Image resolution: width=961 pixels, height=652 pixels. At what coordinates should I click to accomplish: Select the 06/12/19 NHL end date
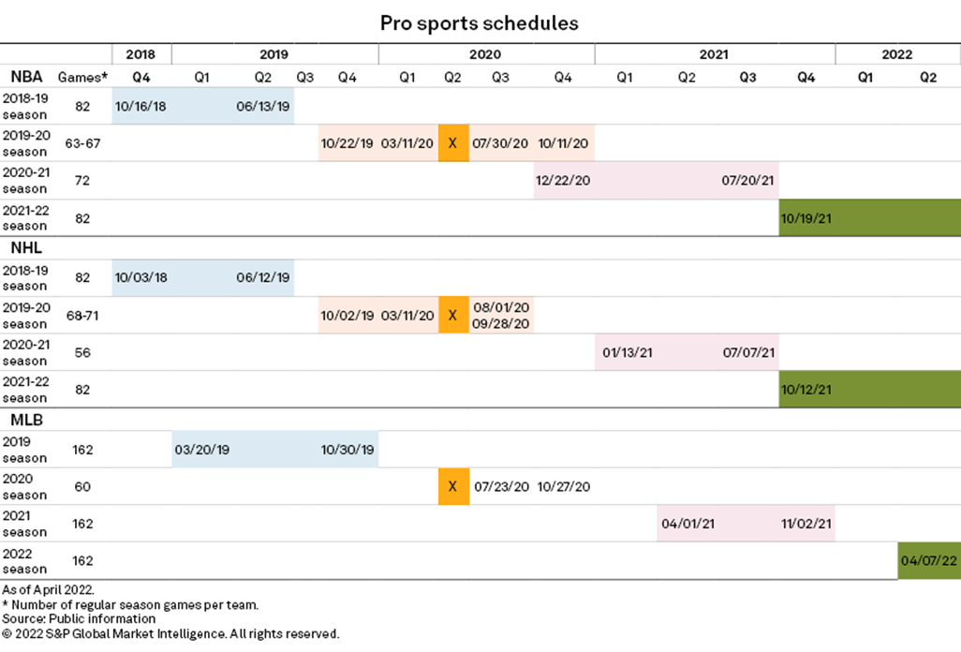(x=264, y=278)
